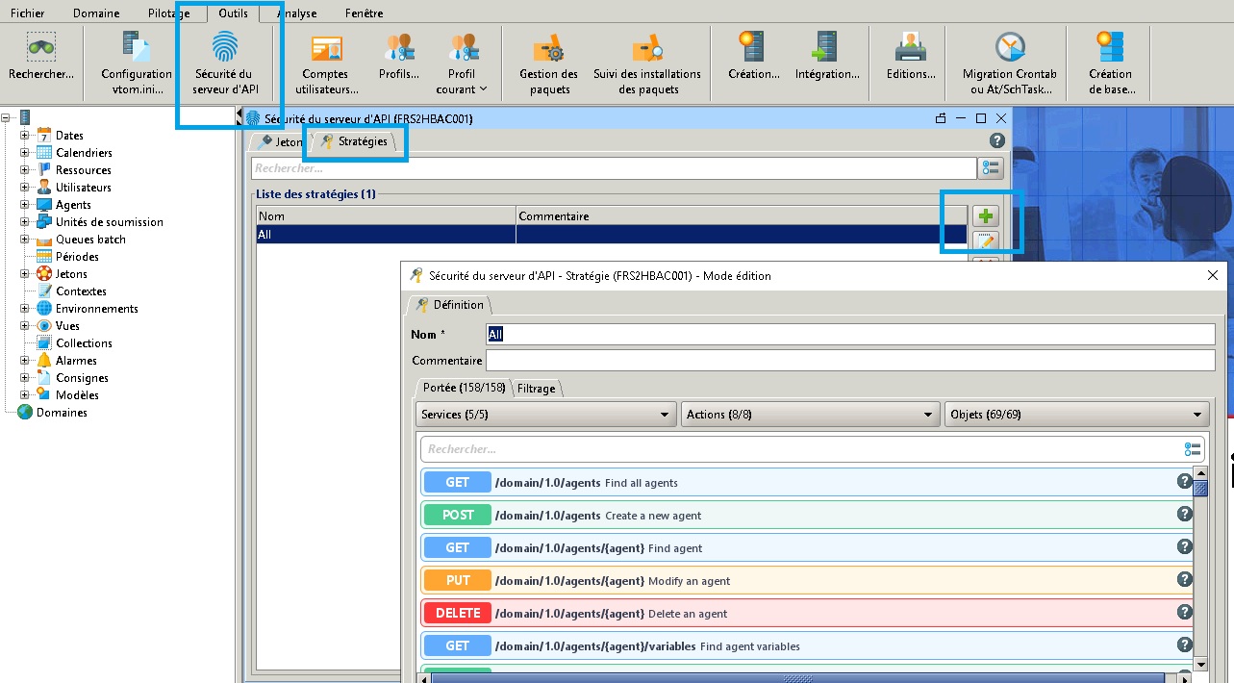Select the Définition tab
The width and height of the screenshot is (1234, 683).
(449, 305)
